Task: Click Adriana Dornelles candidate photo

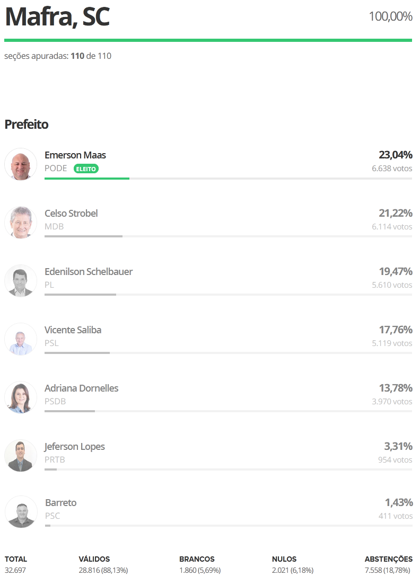Action: 21,397
